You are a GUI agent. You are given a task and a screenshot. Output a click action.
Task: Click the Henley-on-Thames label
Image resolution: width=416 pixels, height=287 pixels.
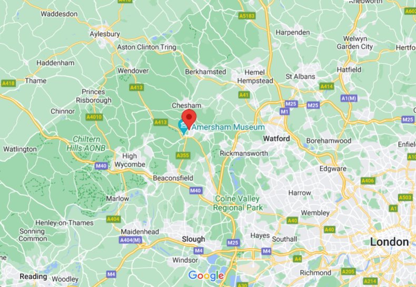[64, 223]
